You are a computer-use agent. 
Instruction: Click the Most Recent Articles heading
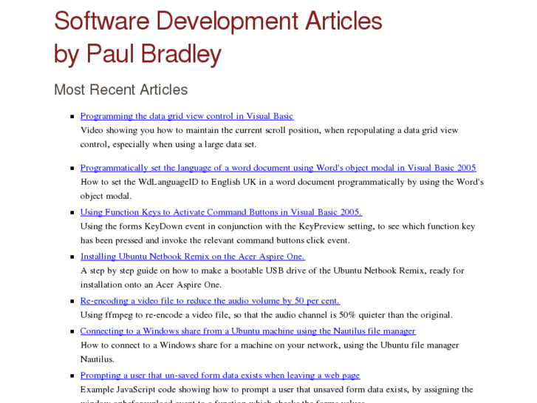121,90
